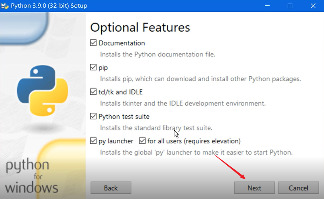Click the 'Optional Features' heading
The width and height of the screenshot is (324, 199).
coord(140,27)
